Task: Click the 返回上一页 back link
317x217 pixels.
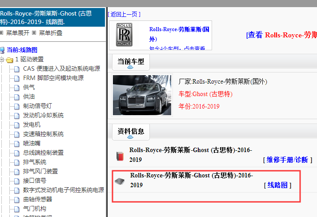Action: [124, 14]
